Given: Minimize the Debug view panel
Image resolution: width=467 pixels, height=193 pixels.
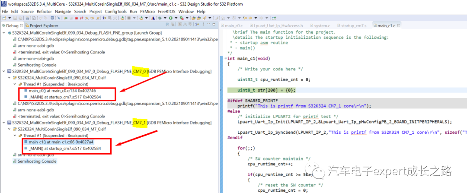Looking at the screenshot, I should [x=208, y=24].
